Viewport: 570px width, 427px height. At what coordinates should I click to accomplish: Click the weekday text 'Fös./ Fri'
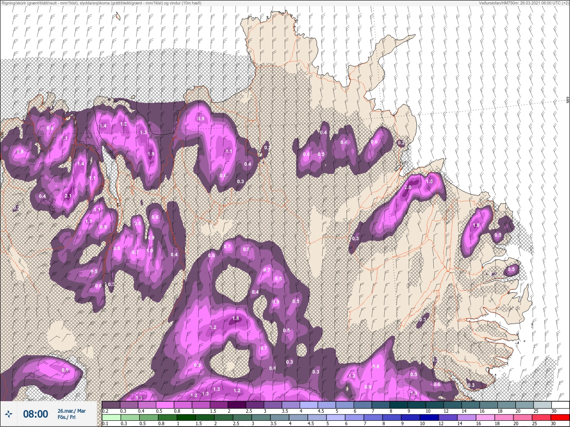pyautogui.click(x=67, y=417)
